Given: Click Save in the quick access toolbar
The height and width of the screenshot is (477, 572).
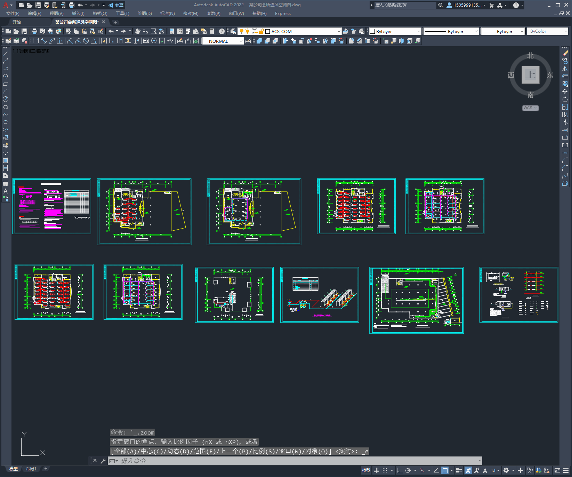Looking at the screenshot, I should pyautogui.click(x=38, y=5).
